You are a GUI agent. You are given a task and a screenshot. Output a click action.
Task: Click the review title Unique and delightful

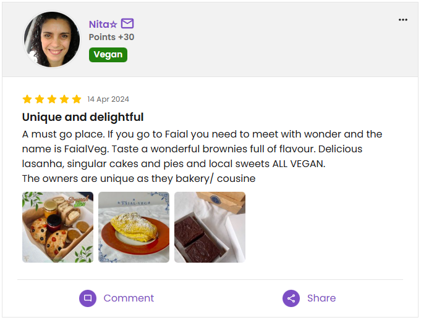coord(83,117)
